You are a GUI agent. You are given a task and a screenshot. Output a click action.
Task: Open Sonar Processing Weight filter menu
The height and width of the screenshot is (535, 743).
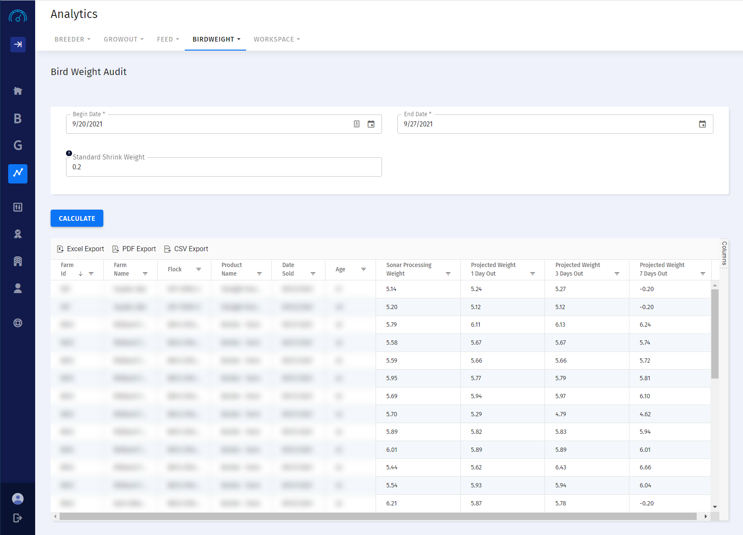[448, 274]
